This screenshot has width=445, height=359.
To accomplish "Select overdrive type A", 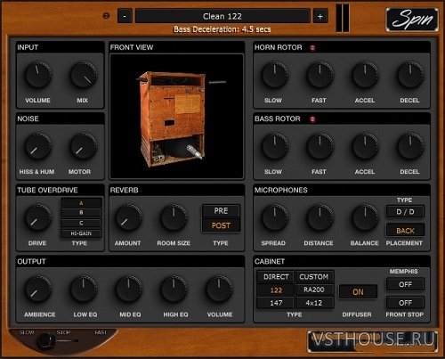I will click(81, 203).
